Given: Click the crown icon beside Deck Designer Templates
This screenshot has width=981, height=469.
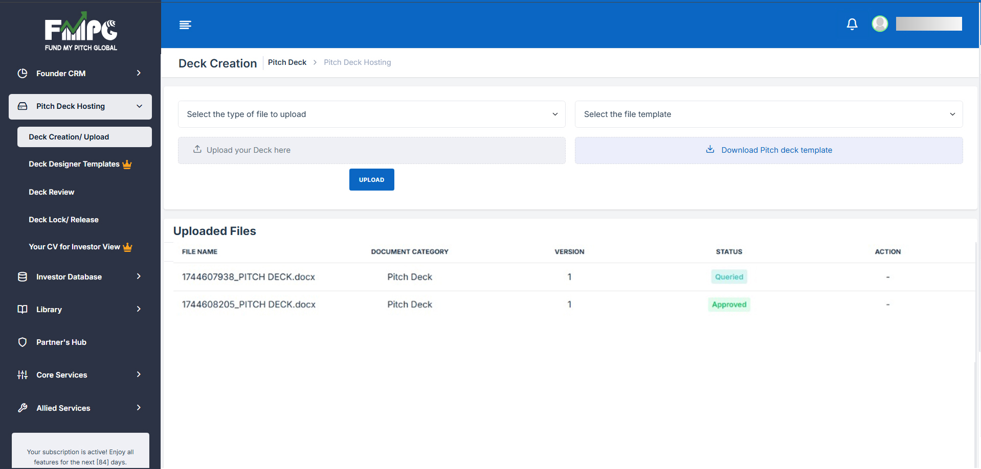Looking at the screenshot, I should click(x=127, y=165).
